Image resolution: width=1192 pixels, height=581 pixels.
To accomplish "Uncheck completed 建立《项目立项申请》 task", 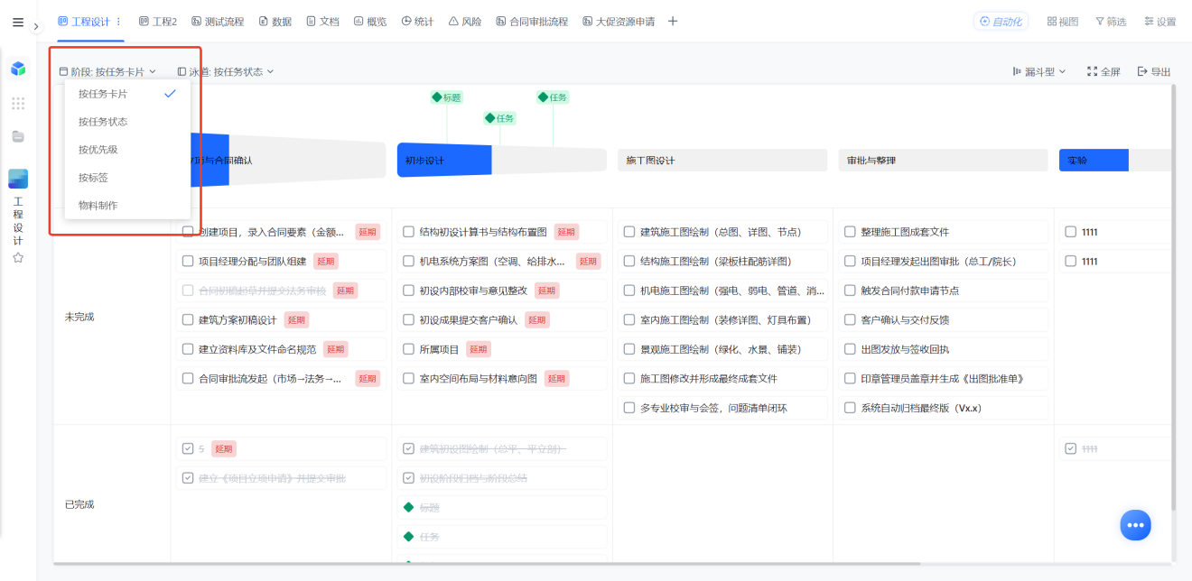I will 188,478.
